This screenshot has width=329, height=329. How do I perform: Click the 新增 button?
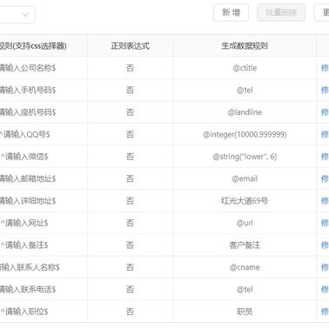[x=231, y=13]
